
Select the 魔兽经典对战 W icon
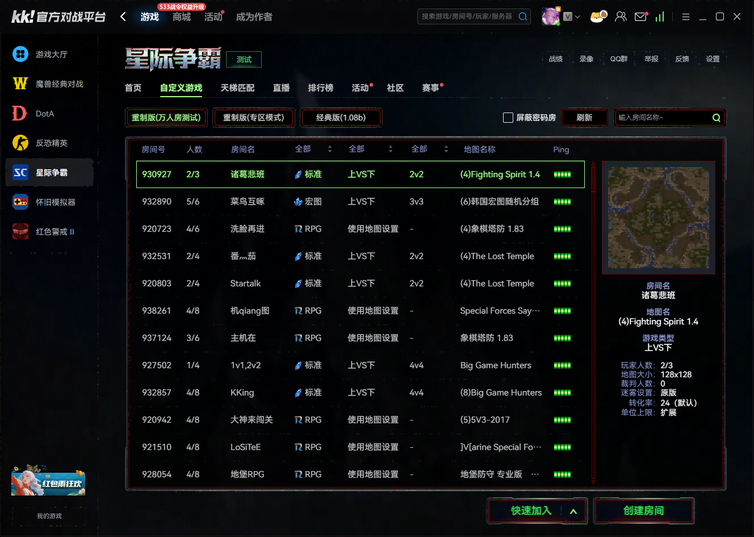click(20, 84)
